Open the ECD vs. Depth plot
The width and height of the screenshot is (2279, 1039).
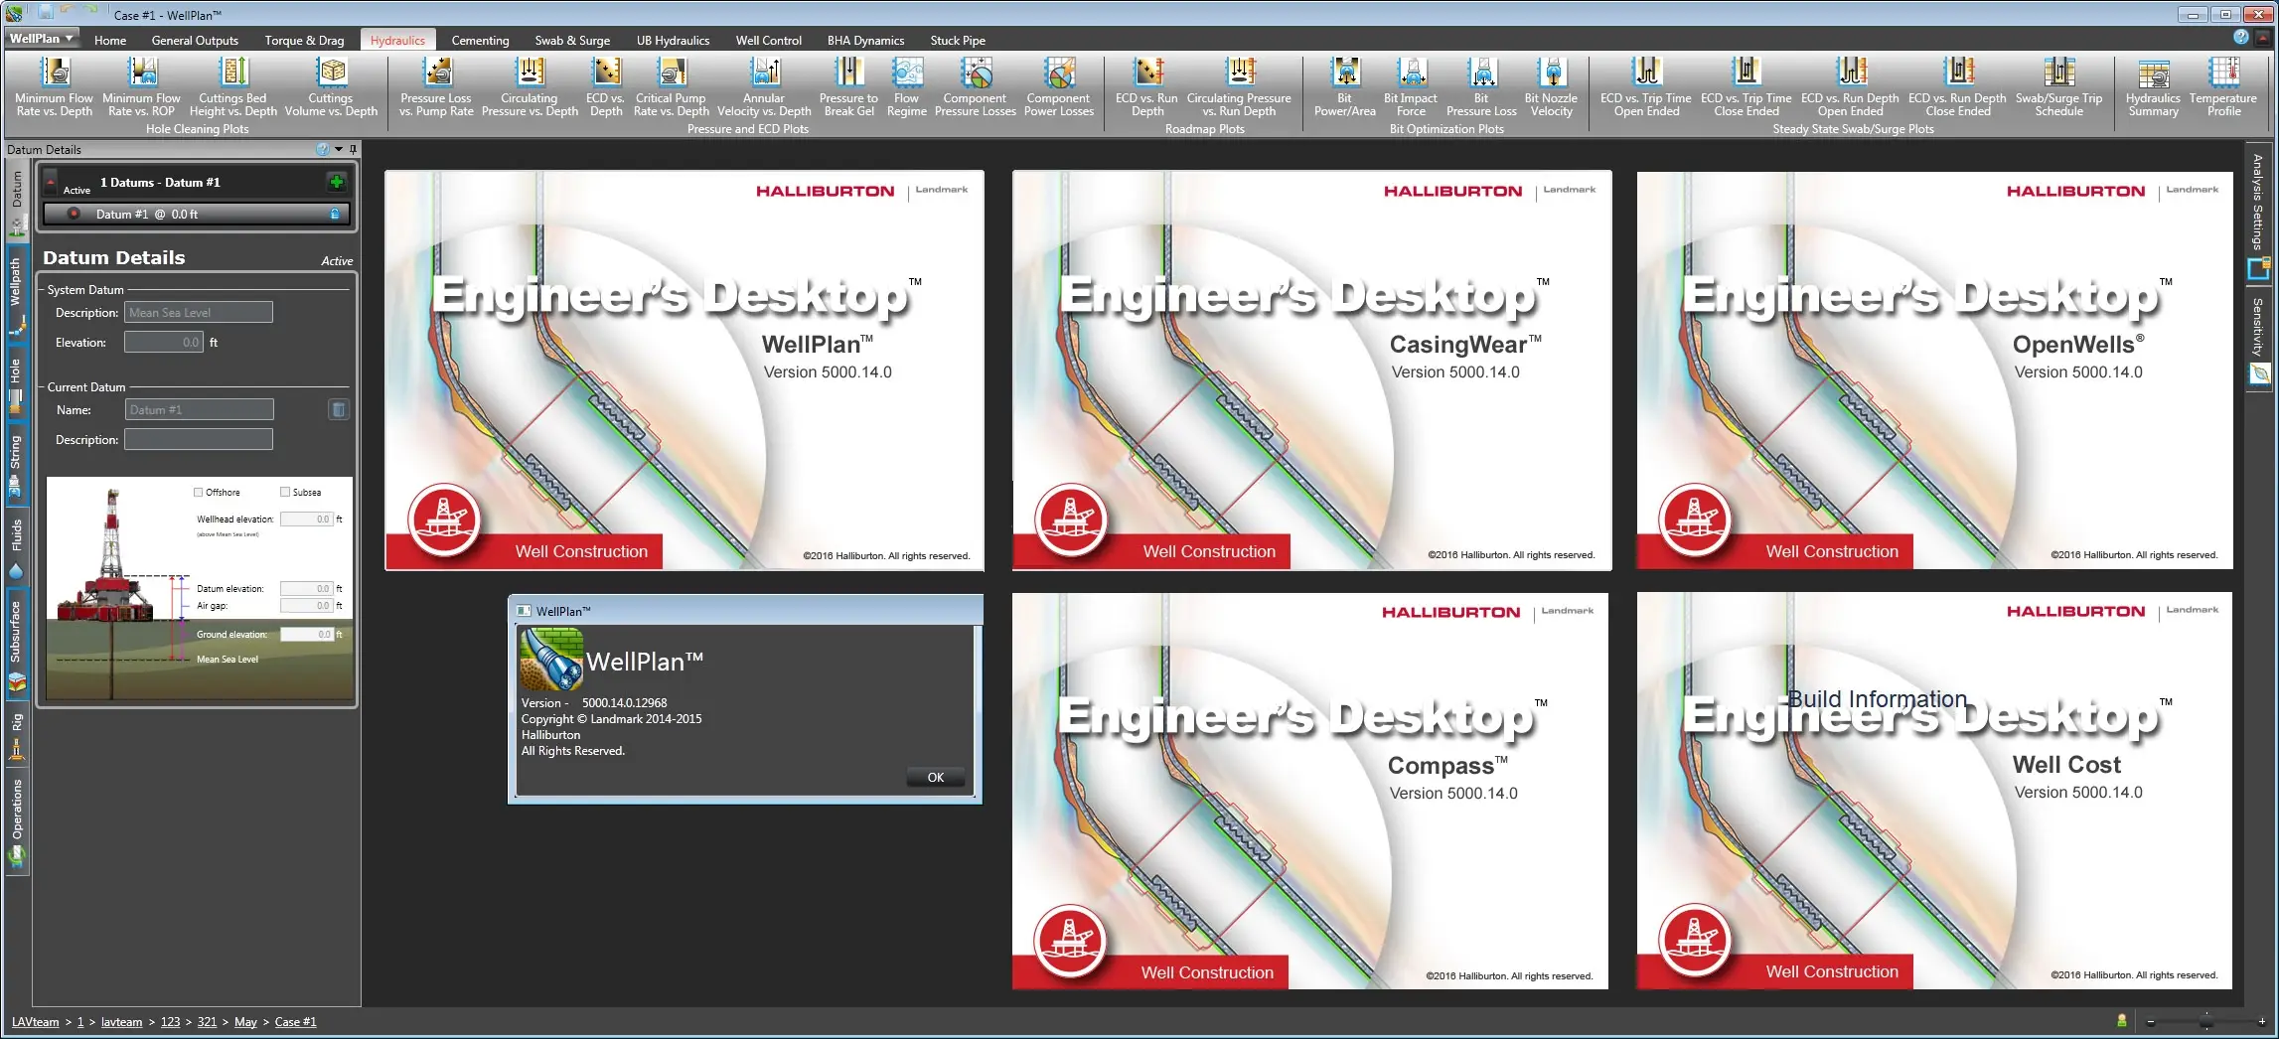tap(605, 87)
